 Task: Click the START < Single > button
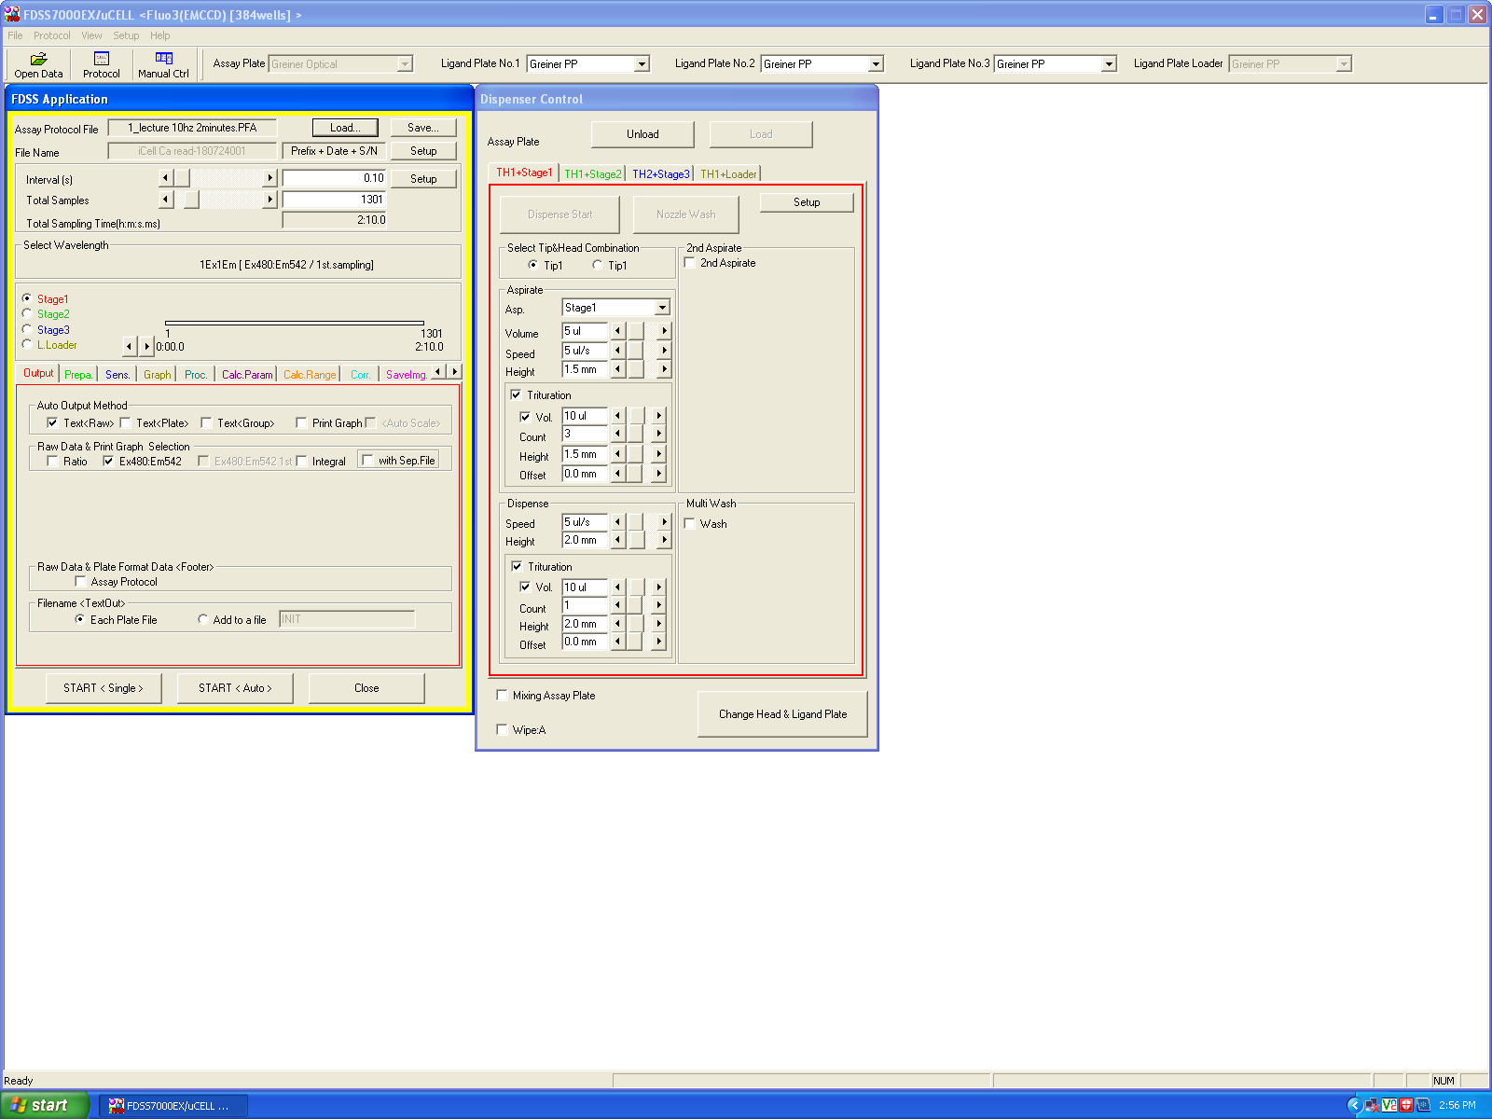(104, 688)
